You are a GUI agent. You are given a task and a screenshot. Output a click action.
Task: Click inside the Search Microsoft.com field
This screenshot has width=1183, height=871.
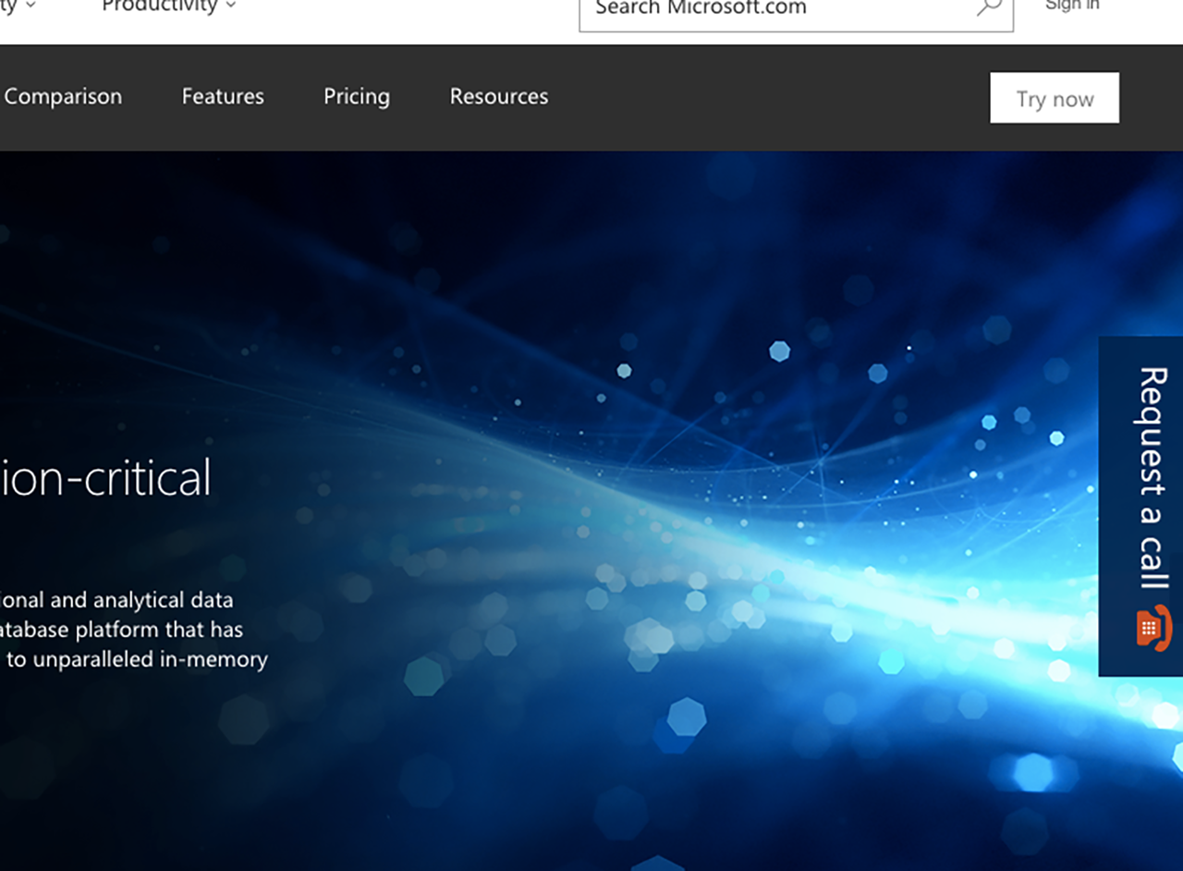(x=786, y=7)
